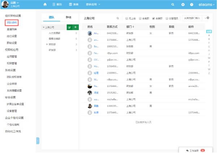The image size is (217, 153).
Task: Sort by the 部门 column header
Action: (x=131, y=27)
